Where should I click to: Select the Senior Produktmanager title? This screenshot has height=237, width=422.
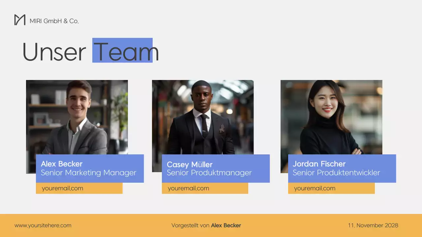pyautogui.click(x=209, y=173)
